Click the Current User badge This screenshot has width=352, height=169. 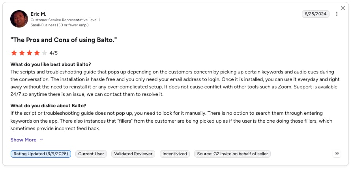[91, 154]
